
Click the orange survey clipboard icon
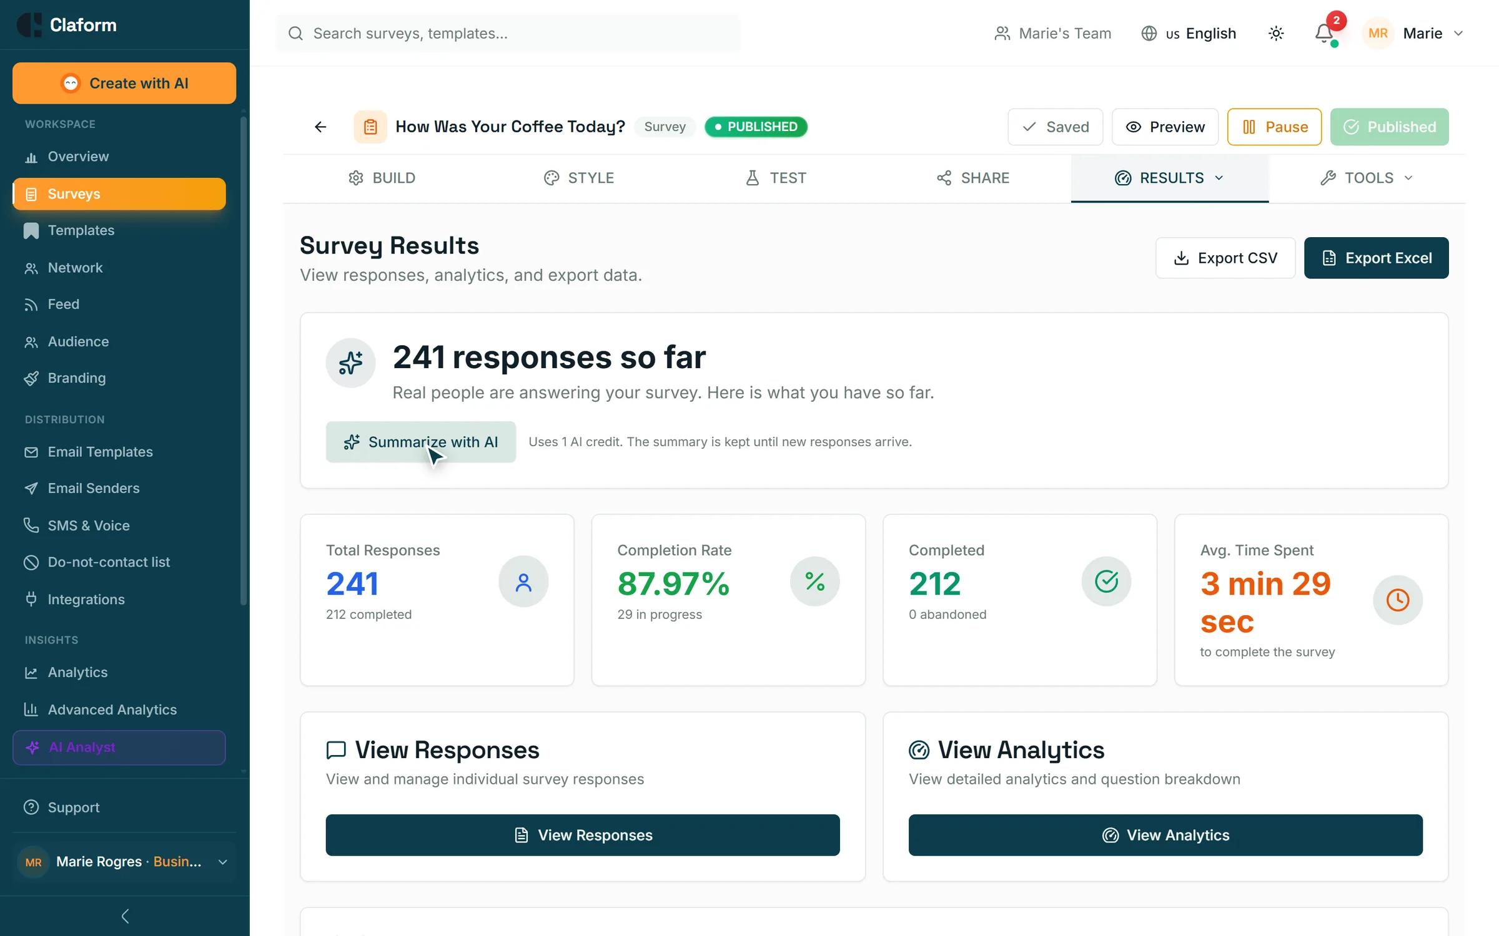pos(370,127)
